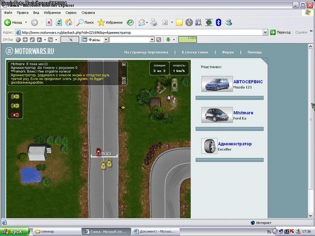Open the Вид menu
Image resolution: width=315 pixels, height=236 pixels.
(x=36, y=13)
